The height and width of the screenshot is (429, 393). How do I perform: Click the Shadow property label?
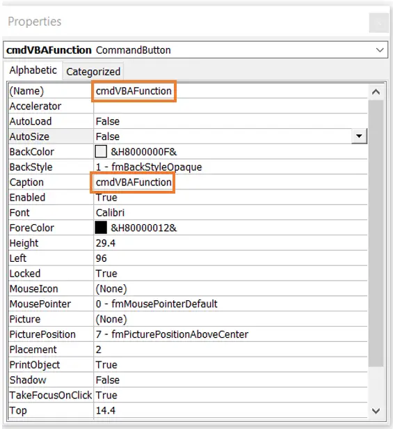(28, 380)
